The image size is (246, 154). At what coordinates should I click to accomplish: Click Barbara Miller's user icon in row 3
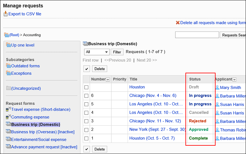tap(217, 121)
